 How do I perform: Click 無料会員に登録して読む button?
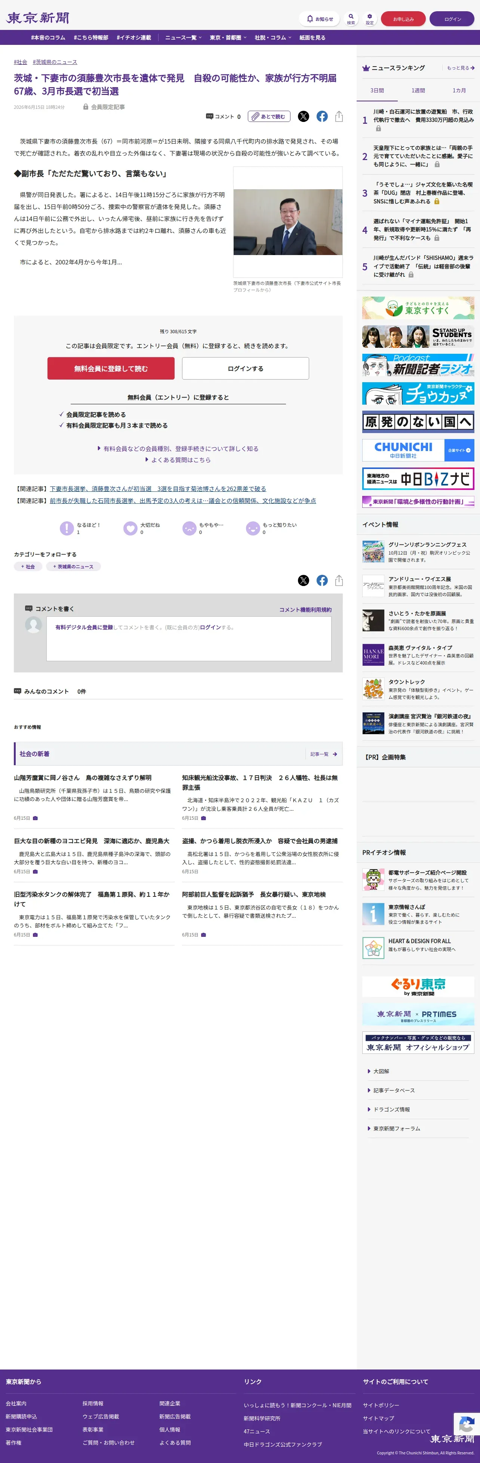tap(111, 369)
